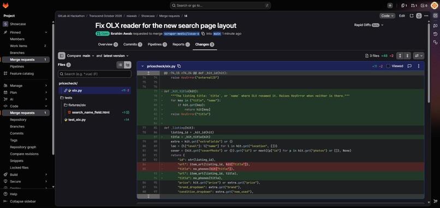Image resolution: width=440 pixels, height=208 pixels.
Task: Select test_olx.py in file tree
Action: (x=94, y=120)
